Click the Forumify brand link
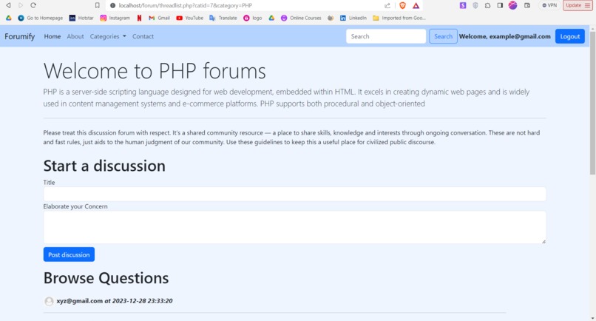 tap(20, 36)
